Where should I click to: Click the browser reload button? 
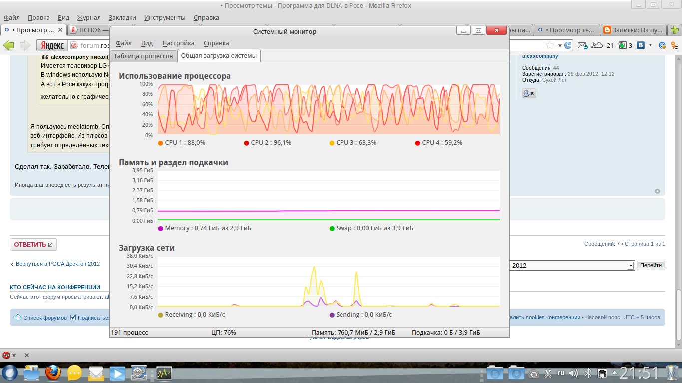pos(568,45)
